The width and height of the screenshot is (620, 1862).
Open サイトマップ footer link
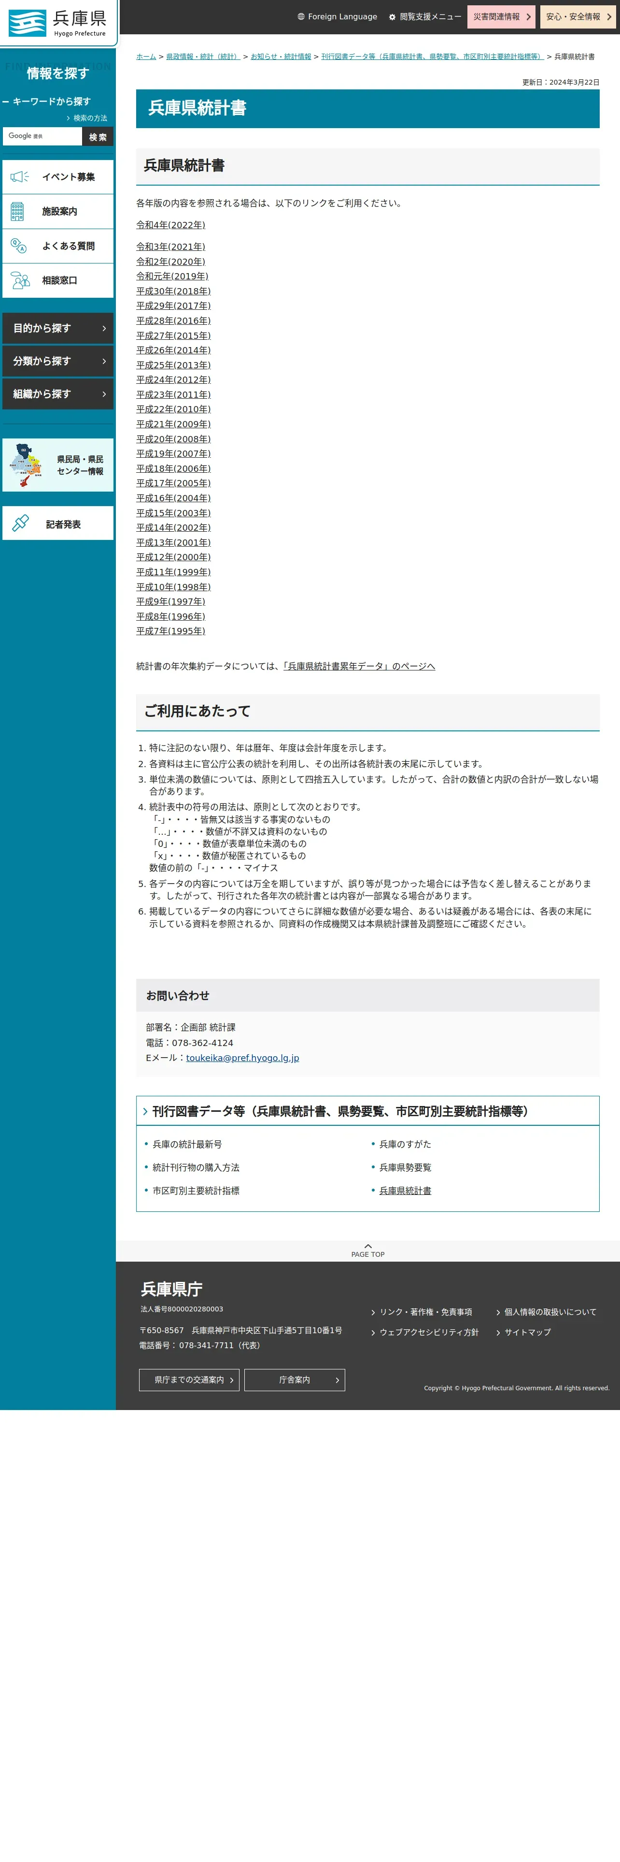[527, 1332]
